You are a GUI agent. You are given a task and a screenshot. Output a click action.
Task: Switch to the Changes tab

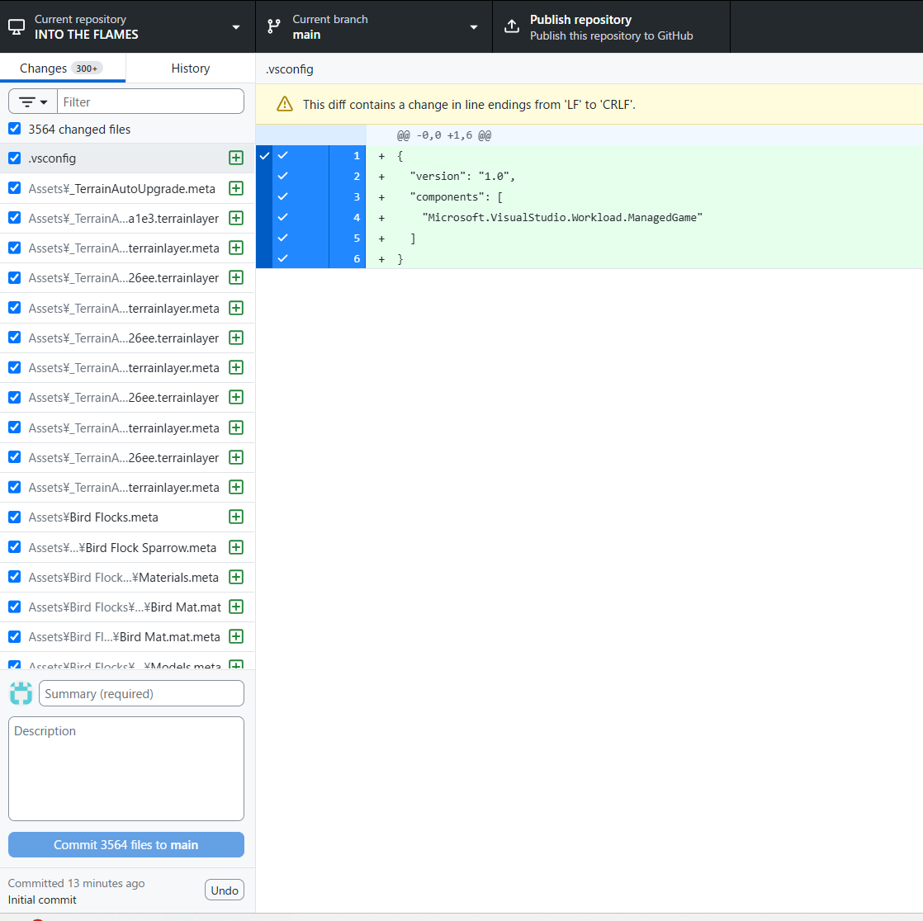pyautogui.click(x=63, y=68)
